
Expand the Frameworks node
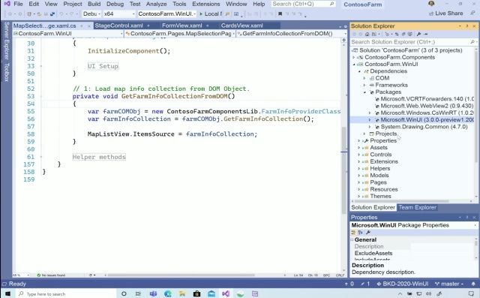(x=364, y=85)
